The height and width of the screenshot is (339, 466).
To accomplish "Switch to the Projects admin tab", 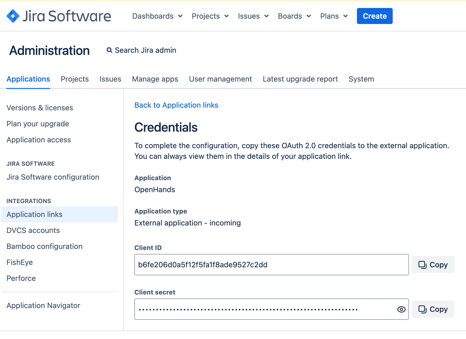I will coord(75,79).
